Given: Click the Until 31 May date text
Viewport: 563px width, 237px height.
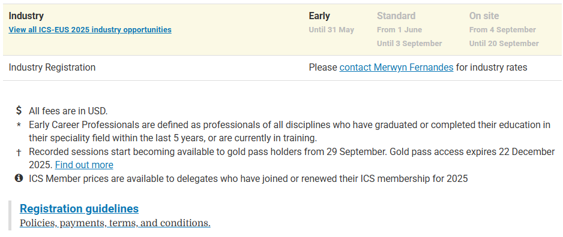Looking at the screenshot, I should click(331, 30).
